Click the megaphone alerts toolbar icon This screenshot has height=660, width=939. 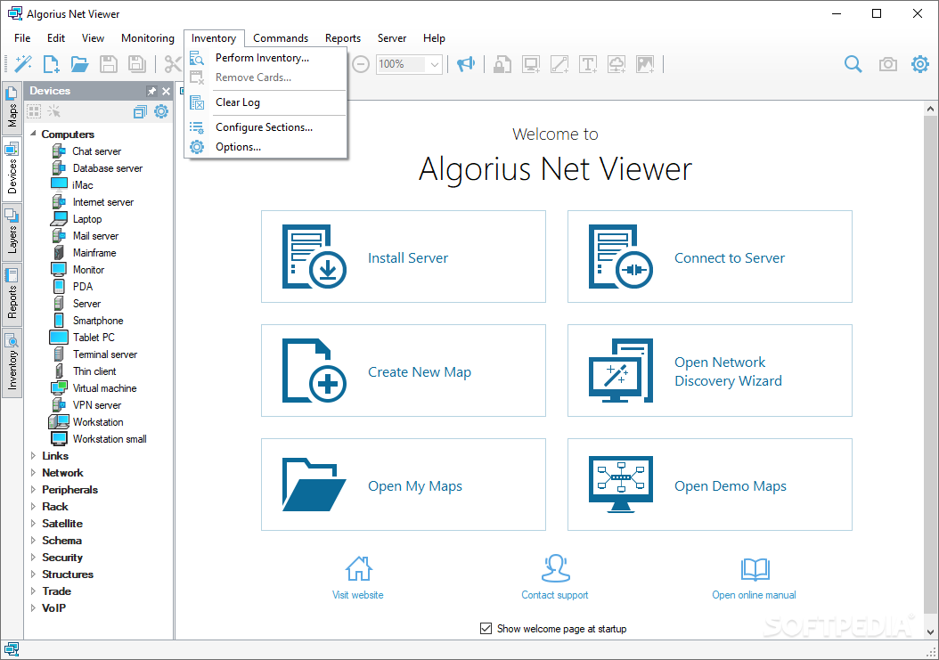pyautogui.click(x=466, y=64)
